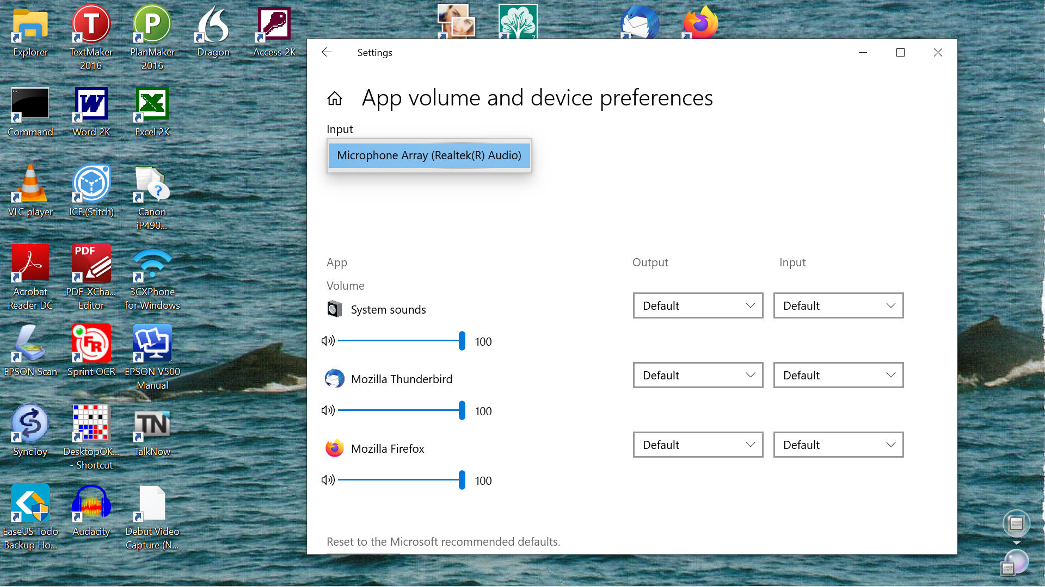The width and height of the screenshot is (1045, 587).
Task: Go to Settings home page
Action: pos(335,98)
